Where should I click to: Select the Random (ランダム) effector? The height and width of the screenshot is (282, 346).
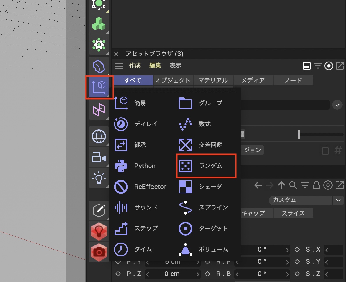pos(206,166)
